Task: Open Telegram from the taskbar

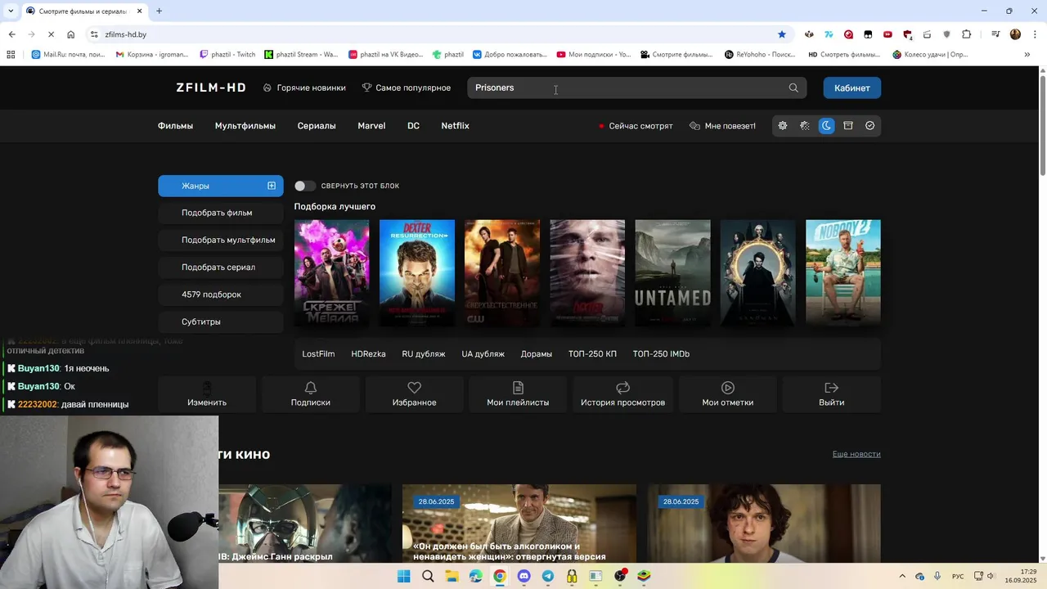Action: pyautogui.click(x=547, y=576)
